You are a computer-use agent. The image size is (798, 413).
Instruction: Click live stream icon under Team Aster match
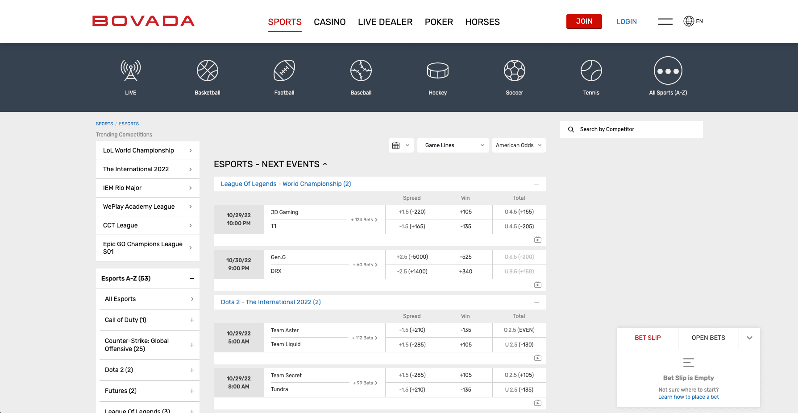538,358
